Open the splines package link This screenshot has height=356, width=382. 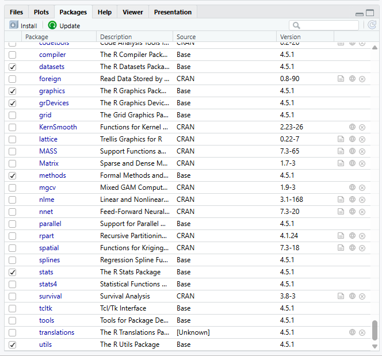49,260
